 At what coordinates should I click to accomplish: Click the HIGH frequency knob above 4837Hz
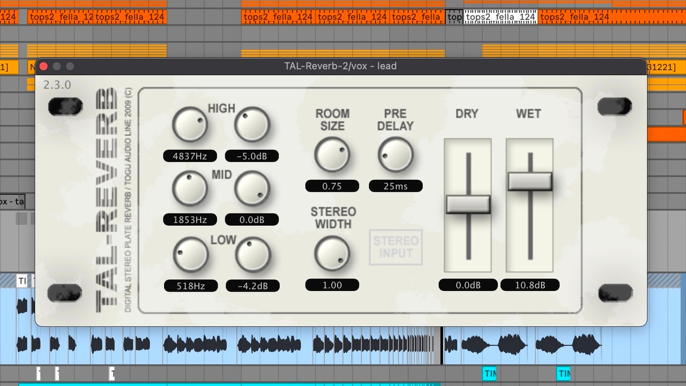[190, 124]
